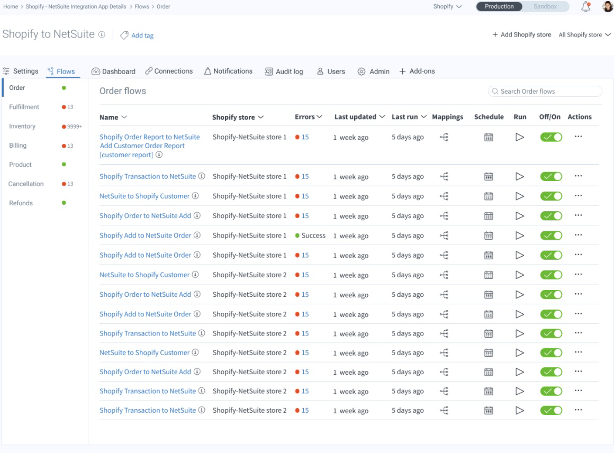This screenshot has width=614, height=453.
Task: Run Shopify Transaction to NetSuite store 1 flow
Action: pos(520,177)
